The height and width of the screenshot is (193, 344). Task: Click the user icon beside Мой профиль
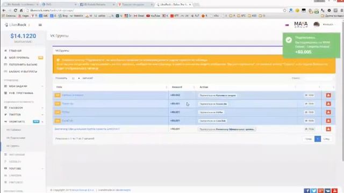click(5, 57)
